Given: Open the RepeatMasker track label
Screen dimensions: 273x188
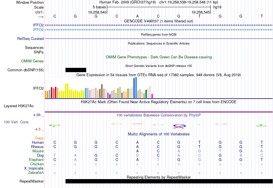Looking at the screenshot, I should (32, 181).
